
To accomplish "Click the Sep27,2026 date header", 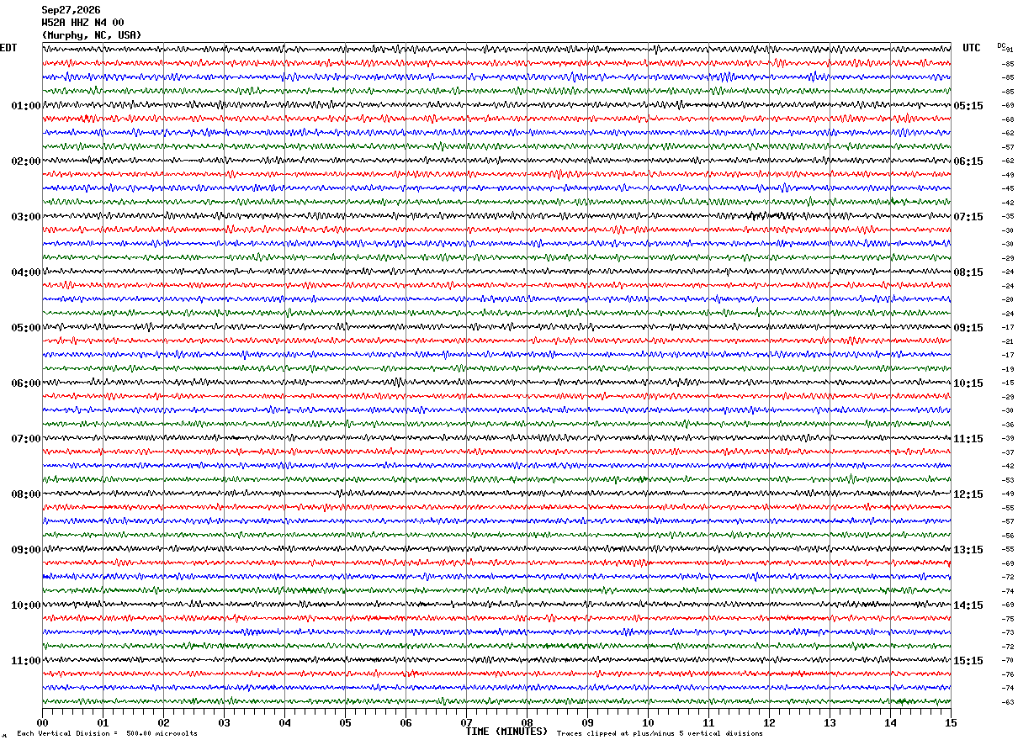I will click(71, 10).
